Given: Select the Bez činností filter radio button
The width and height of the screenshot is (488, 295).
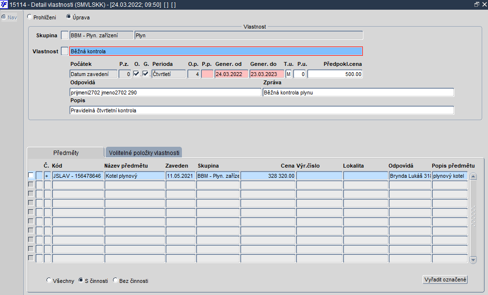Looking at the screenshot, I should pyautogui.click(x=115, y=280).
